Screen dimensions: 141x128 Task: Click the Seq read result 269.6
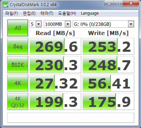[x=55, y=46]
